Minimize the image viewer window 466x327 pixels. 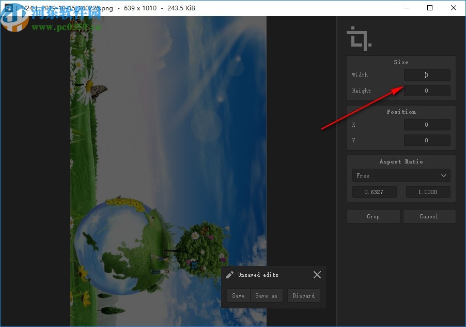tap(407, 8)
